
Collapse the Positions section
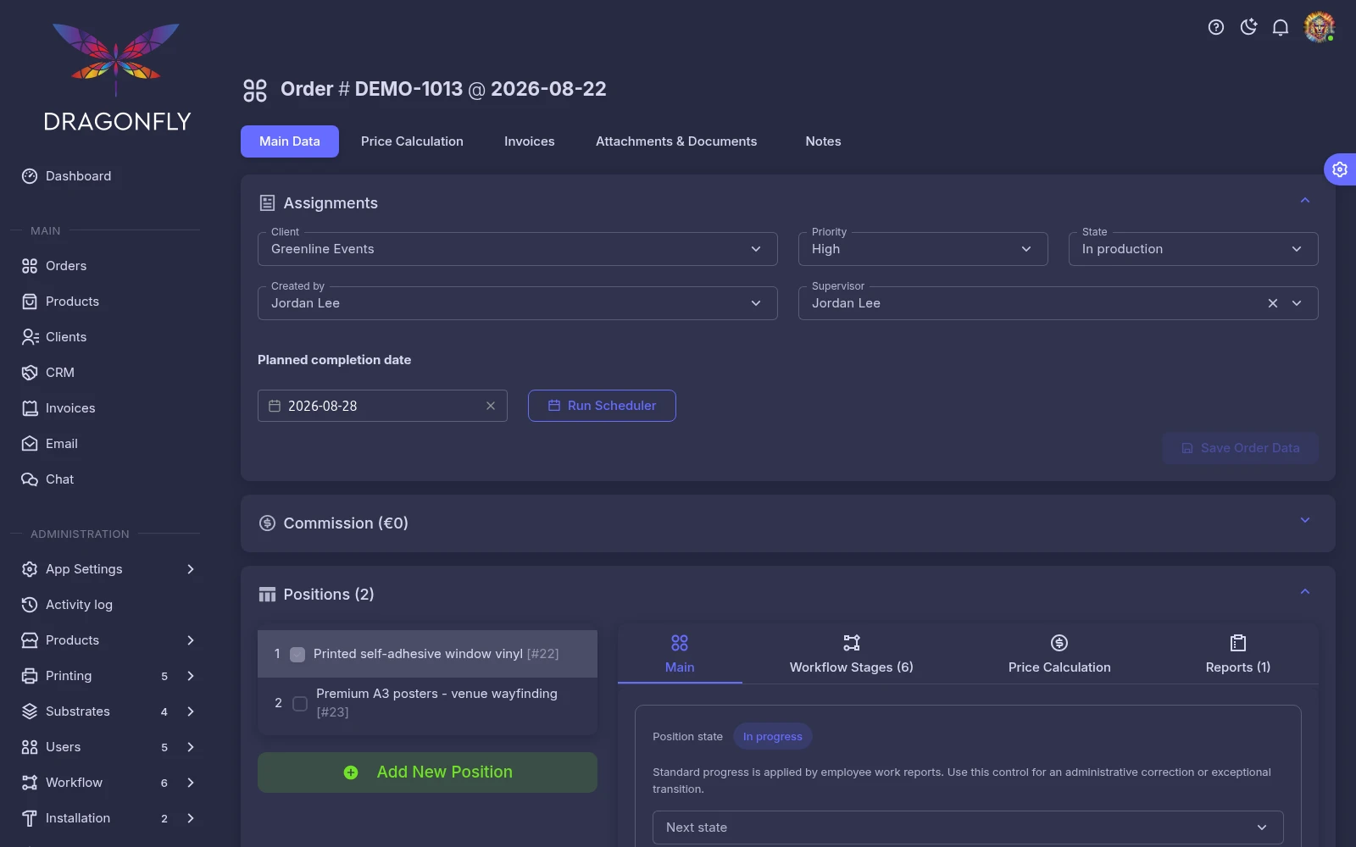1305,591
